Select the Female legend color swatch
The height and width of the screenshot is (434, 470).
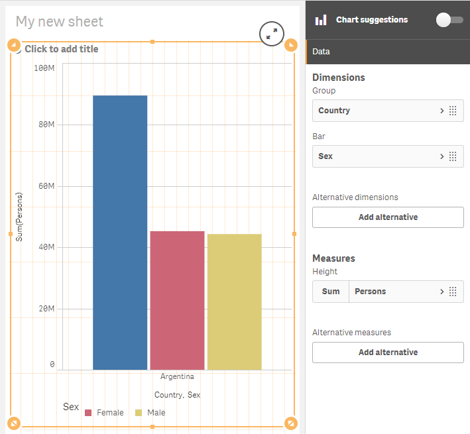pos(88,413)
